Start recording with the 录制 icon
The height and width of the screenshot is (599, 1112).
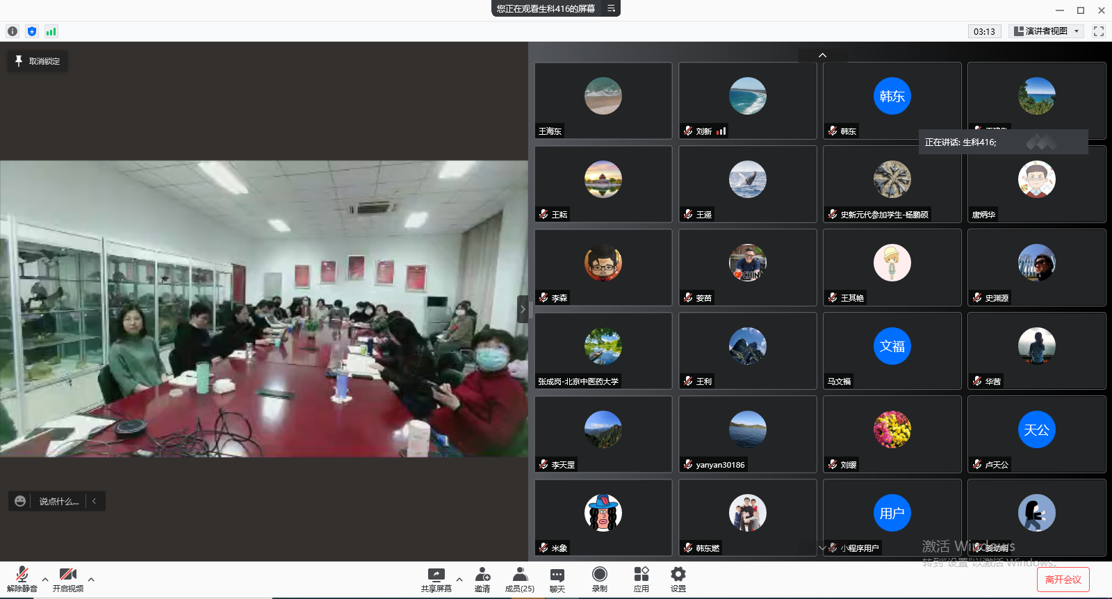pyautogui.click(x=599, y=579)
